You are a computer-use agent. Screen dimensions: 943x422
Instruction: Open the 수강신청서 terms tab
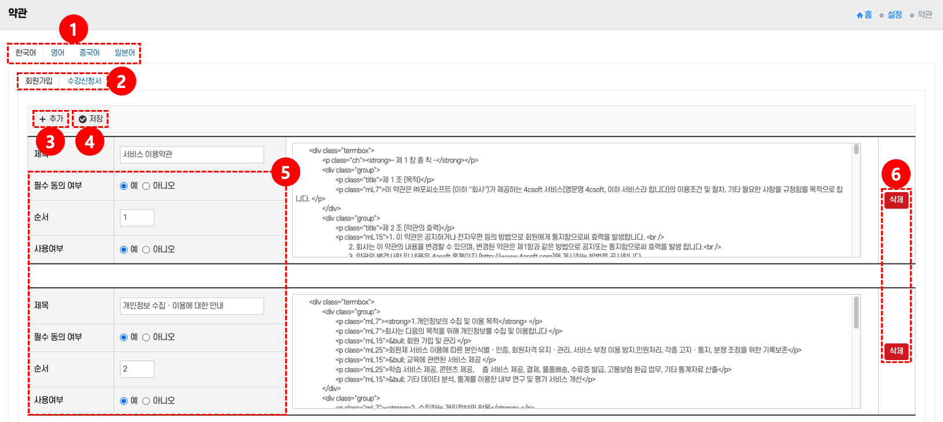pos(84,81)
